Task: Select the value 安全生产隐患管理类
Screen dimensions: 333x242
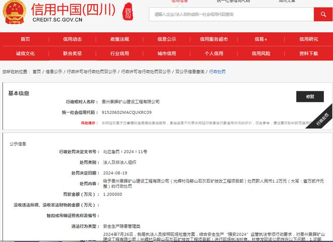Action: click(122, 226)
